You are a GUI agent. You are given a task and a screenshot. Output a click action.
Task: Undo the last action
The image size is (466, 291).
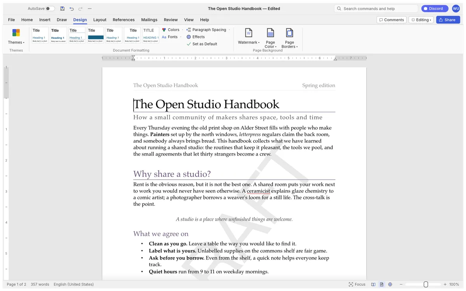(71, 9)
